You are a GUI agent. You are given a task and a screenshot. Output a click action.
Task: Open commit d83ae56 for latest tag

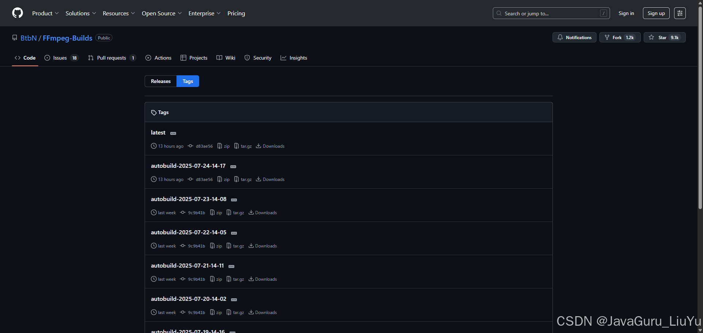point(200,146)
